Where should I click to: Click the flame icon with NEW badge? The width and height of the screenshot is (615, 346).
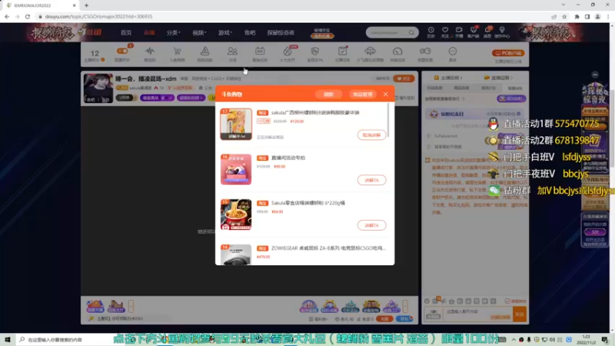pos(288,51)
